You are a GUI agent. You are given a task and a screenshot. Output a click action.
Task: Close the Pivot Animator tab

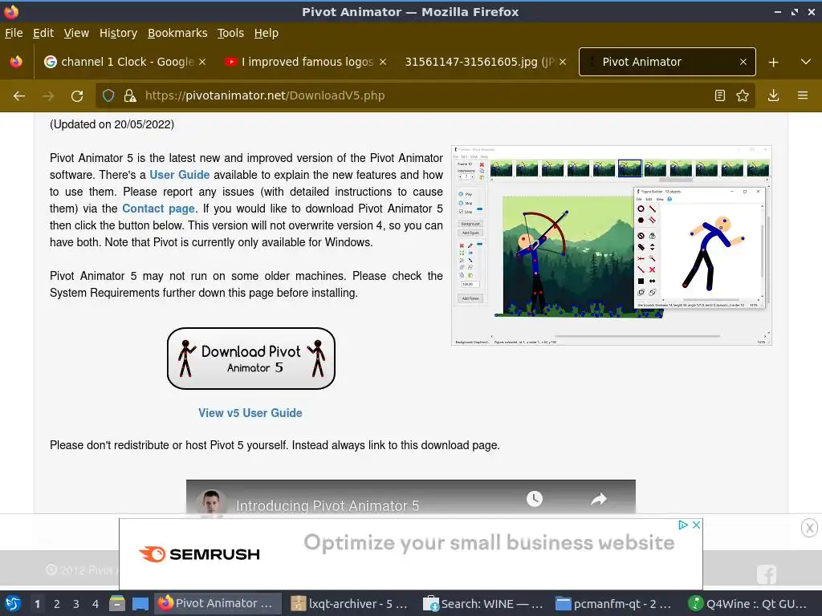coord(743,62)
